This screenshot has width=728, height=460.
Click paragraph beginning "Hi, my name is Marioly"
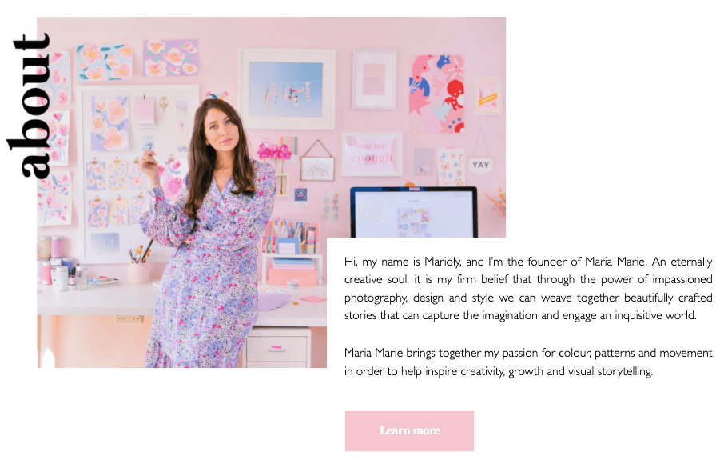tap(528, 289)
